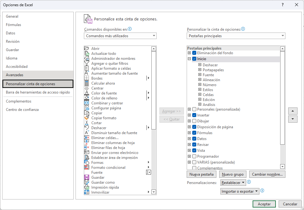Viewport: 304px width, 210px height.
Task: Click the Color de fuente icon
Action: click(x=86, y=93)
